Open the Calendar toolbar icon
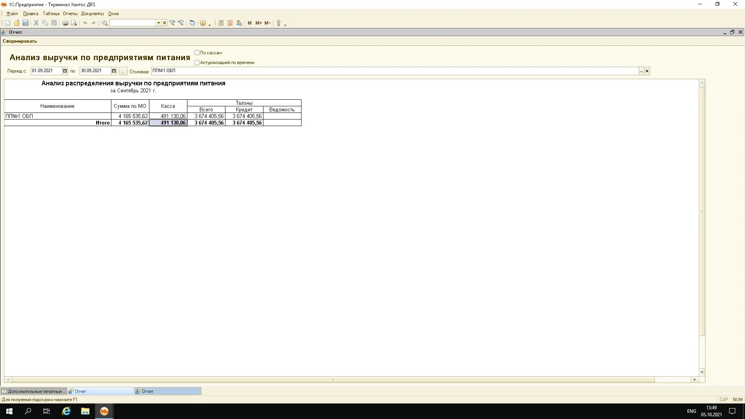Image resolution: width=745 pixels, height=419 pixels. (x=230, y=23)
